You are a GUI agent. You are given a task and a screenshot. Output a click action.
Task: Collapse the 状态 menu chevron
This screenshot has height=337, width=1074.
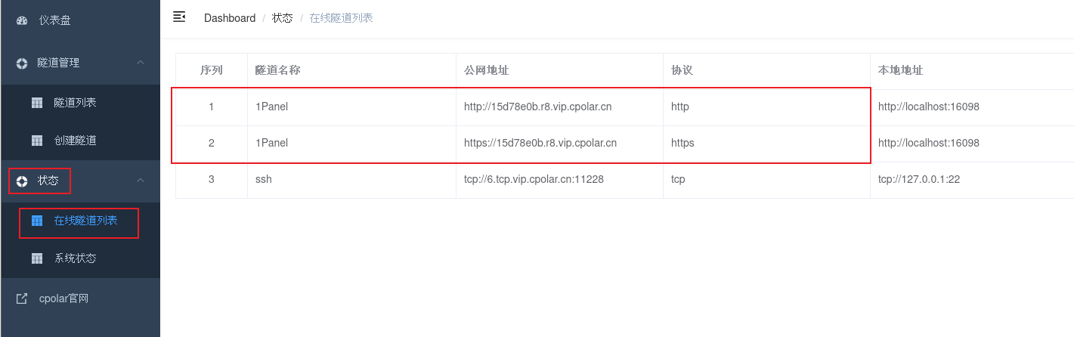[x=140, y=180]
